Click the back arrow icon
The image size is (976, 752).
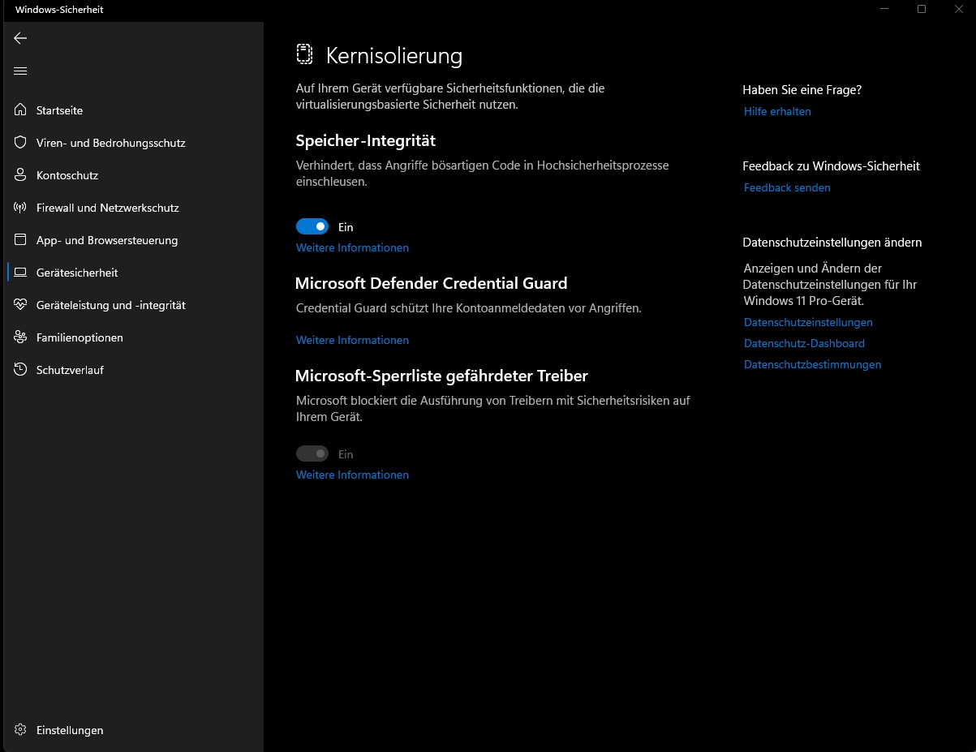[x=20, y=38]
